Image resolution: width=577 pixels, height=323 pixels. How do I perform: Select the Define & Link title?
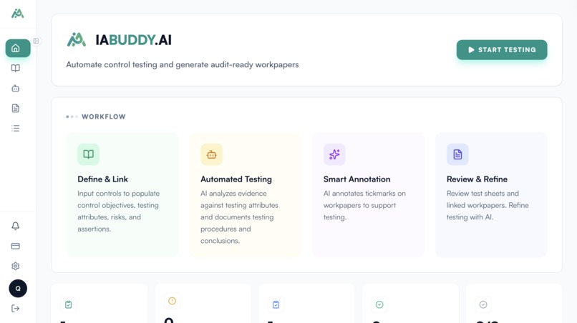[x=102, y=179]
